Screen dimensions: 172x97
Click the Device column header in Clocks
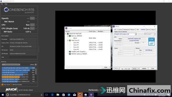click(x=76, y=32)
